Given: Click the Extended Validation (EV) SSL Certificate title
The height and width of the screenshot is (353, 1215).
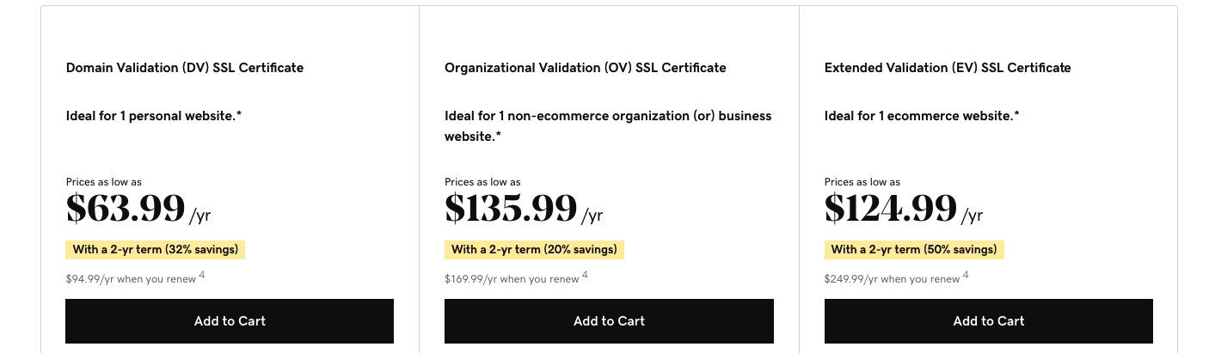Looking at the screenshot, I should click(x=947, y=68).
